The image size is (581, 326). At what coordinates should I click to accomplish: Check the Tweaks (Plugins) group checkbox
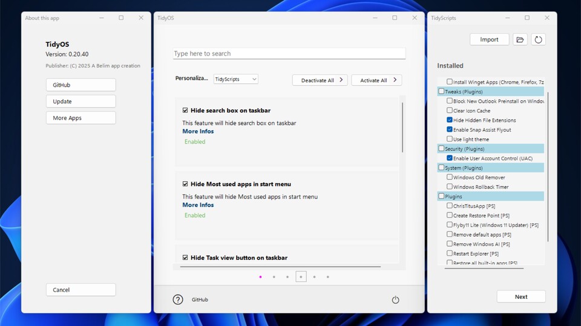(x=441, y=91)
